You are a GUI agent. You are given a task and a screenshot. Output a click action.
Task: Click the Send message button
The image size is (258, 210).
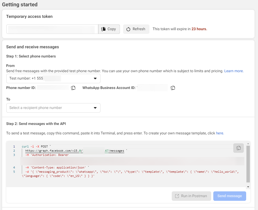229,196
